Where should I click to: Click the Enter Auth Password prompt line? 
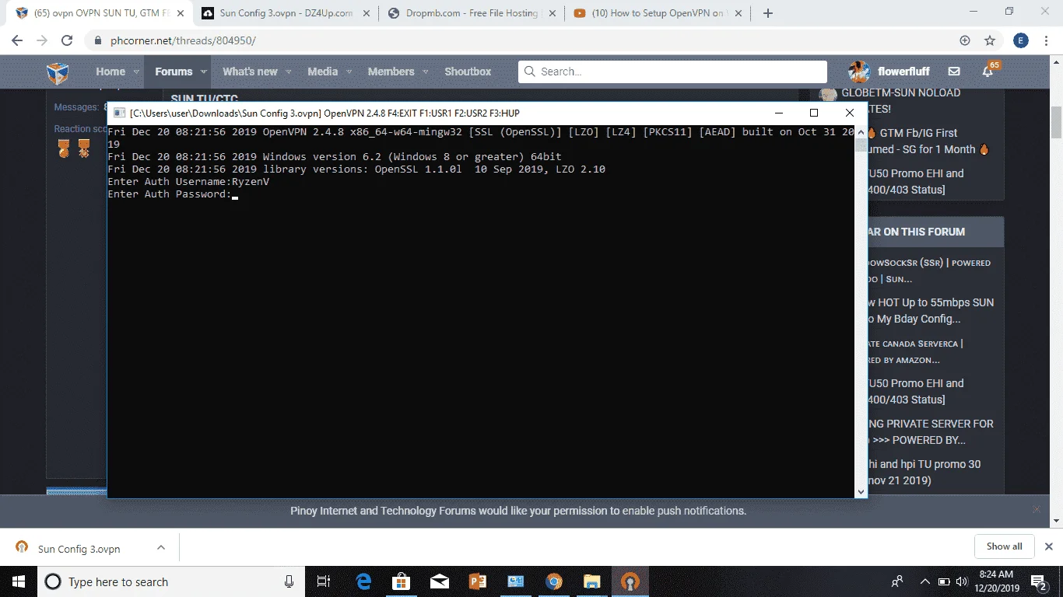click(x=172, y=194)
